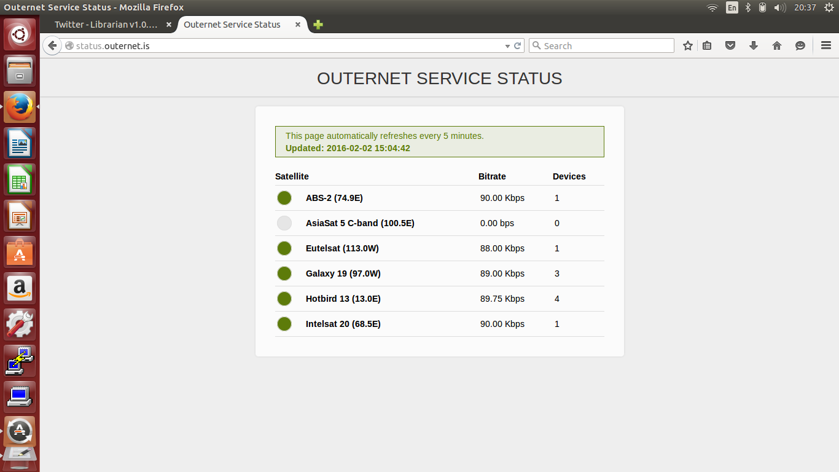Click the Satellite column header
The width and height of the screenshot is (839, 472).
pyautogui.click(x=292, y=176)
